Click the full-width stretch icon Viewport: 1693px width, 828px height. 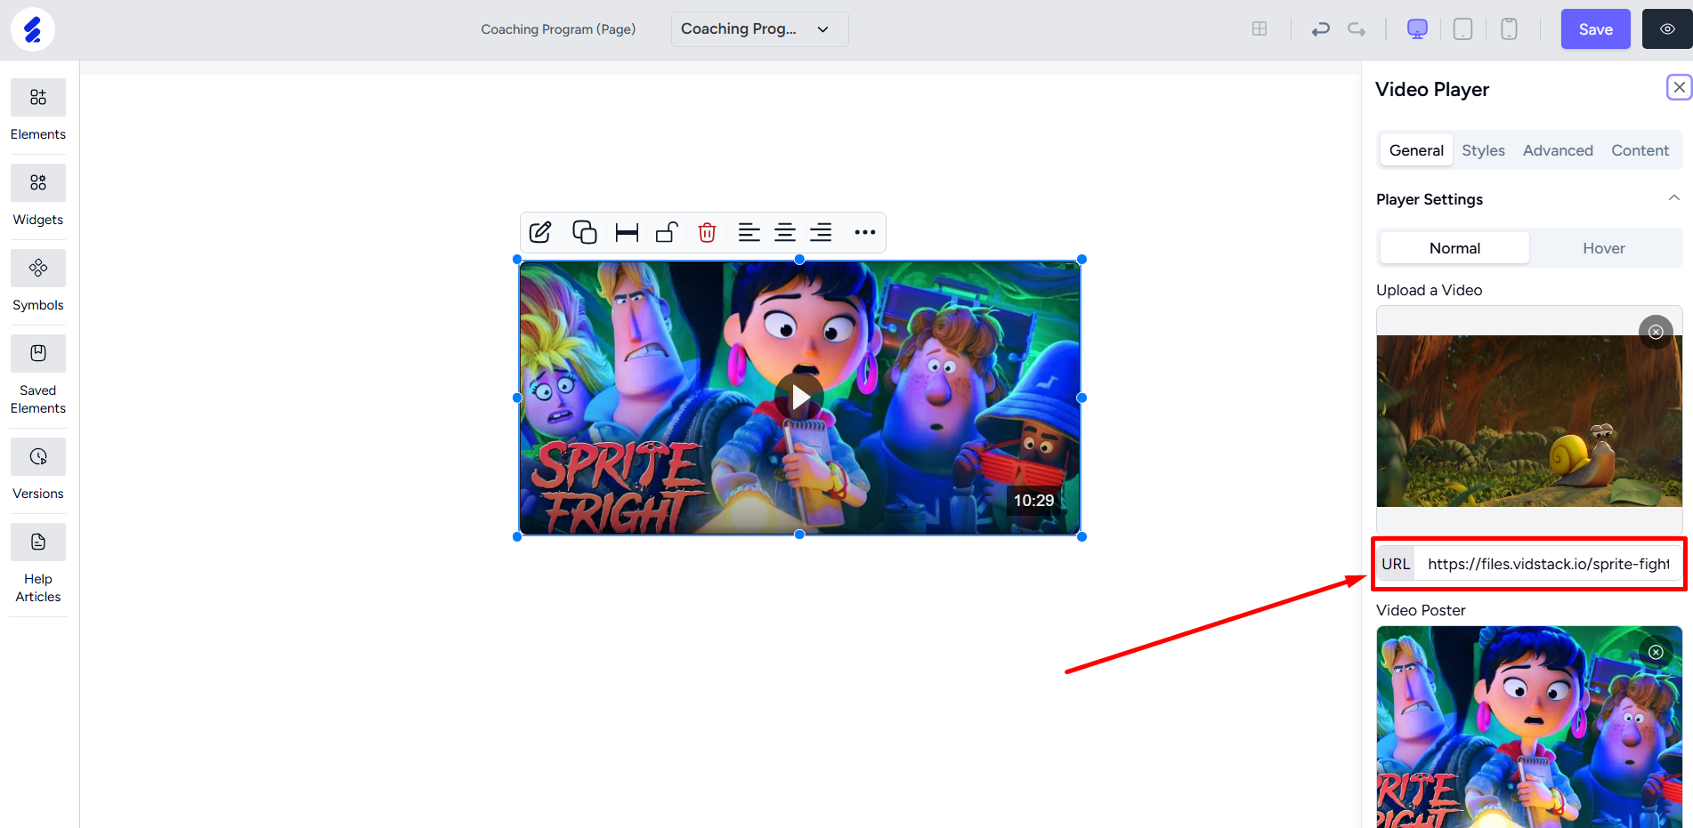click(x=628, y=233)
